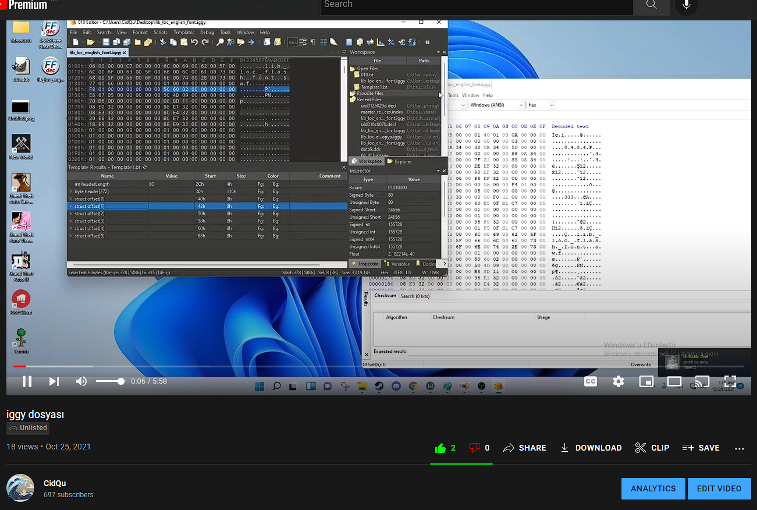This screenshot has height=510, width=757.
Task: Collapse the Recent Files node in Workspace
Action: click(x=353, y=100)
